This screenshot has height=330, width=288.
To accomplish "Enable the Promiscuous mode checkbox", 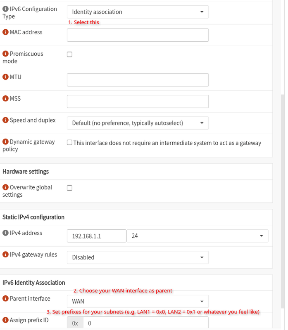I will [x=69, y=54].
